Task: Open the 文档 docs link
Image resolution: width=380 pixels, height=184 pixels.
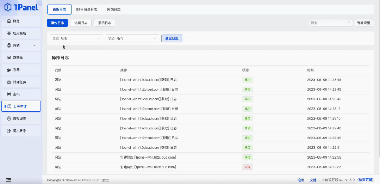Action: click(x=313, y=180)
